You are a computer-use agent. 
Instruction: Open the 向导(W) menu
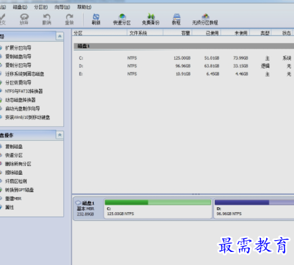(62, 7)
